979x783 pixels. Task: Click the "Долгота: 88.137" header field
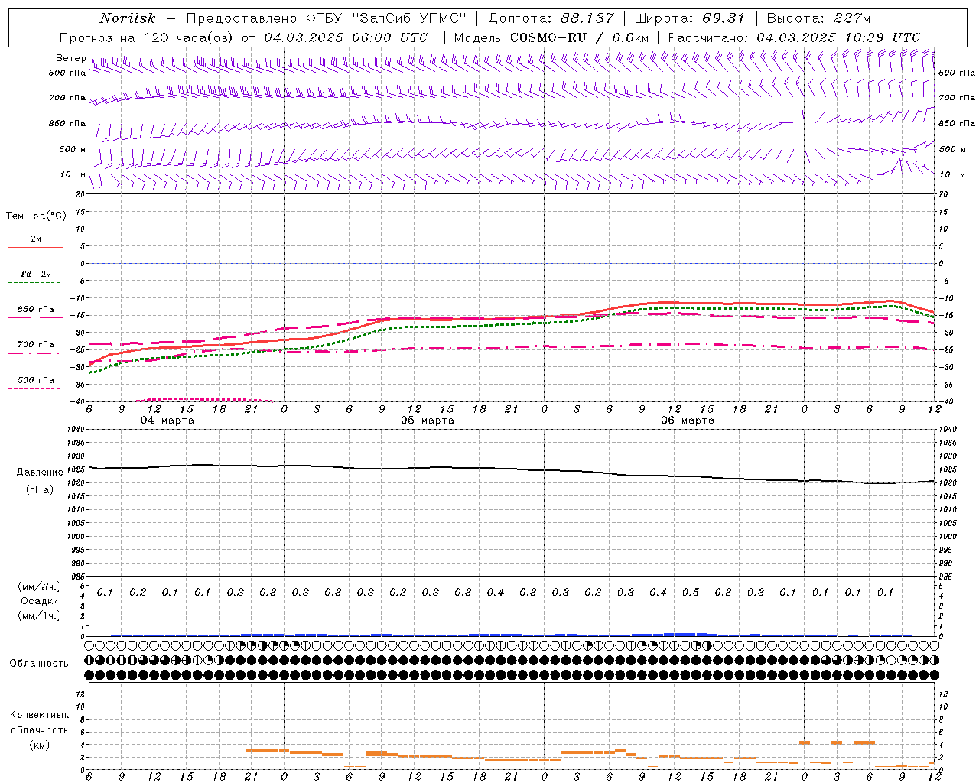pyautogui.click(x=551, y=18)
